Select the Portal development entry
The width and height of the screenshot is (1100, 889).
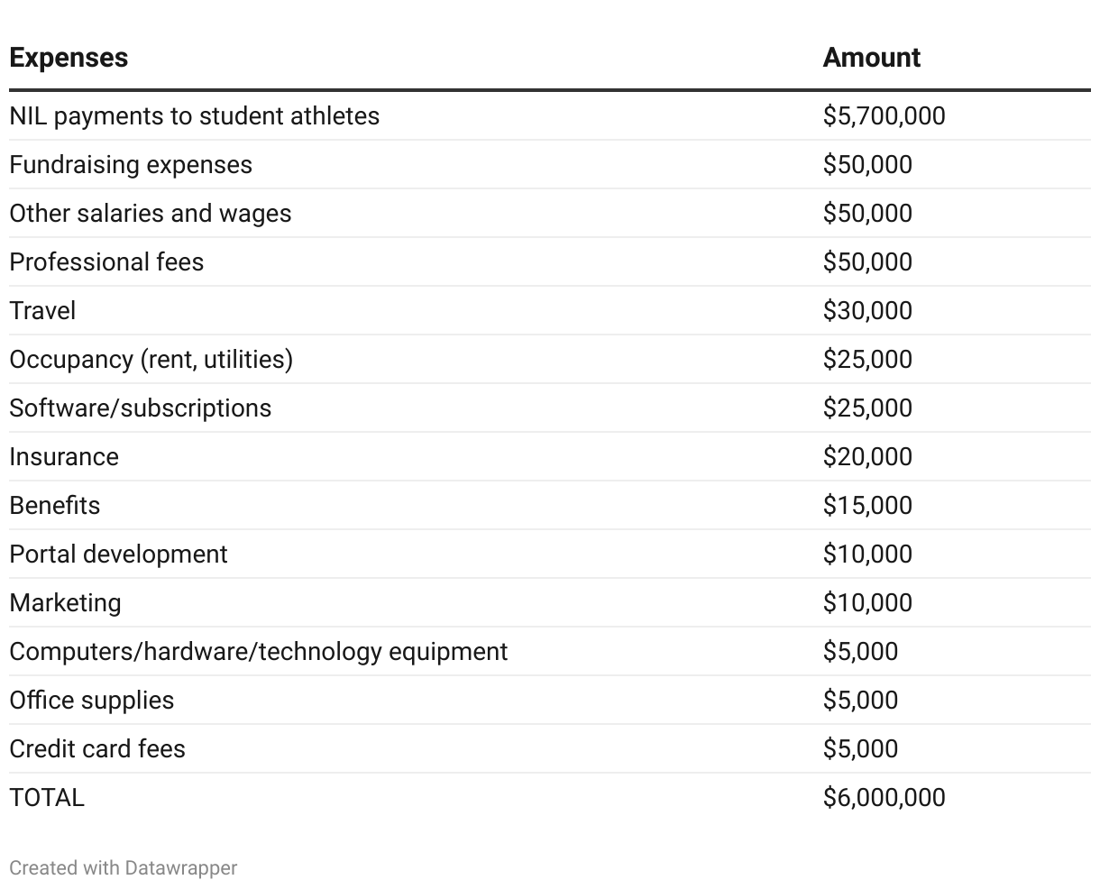(x=118, y=554)
